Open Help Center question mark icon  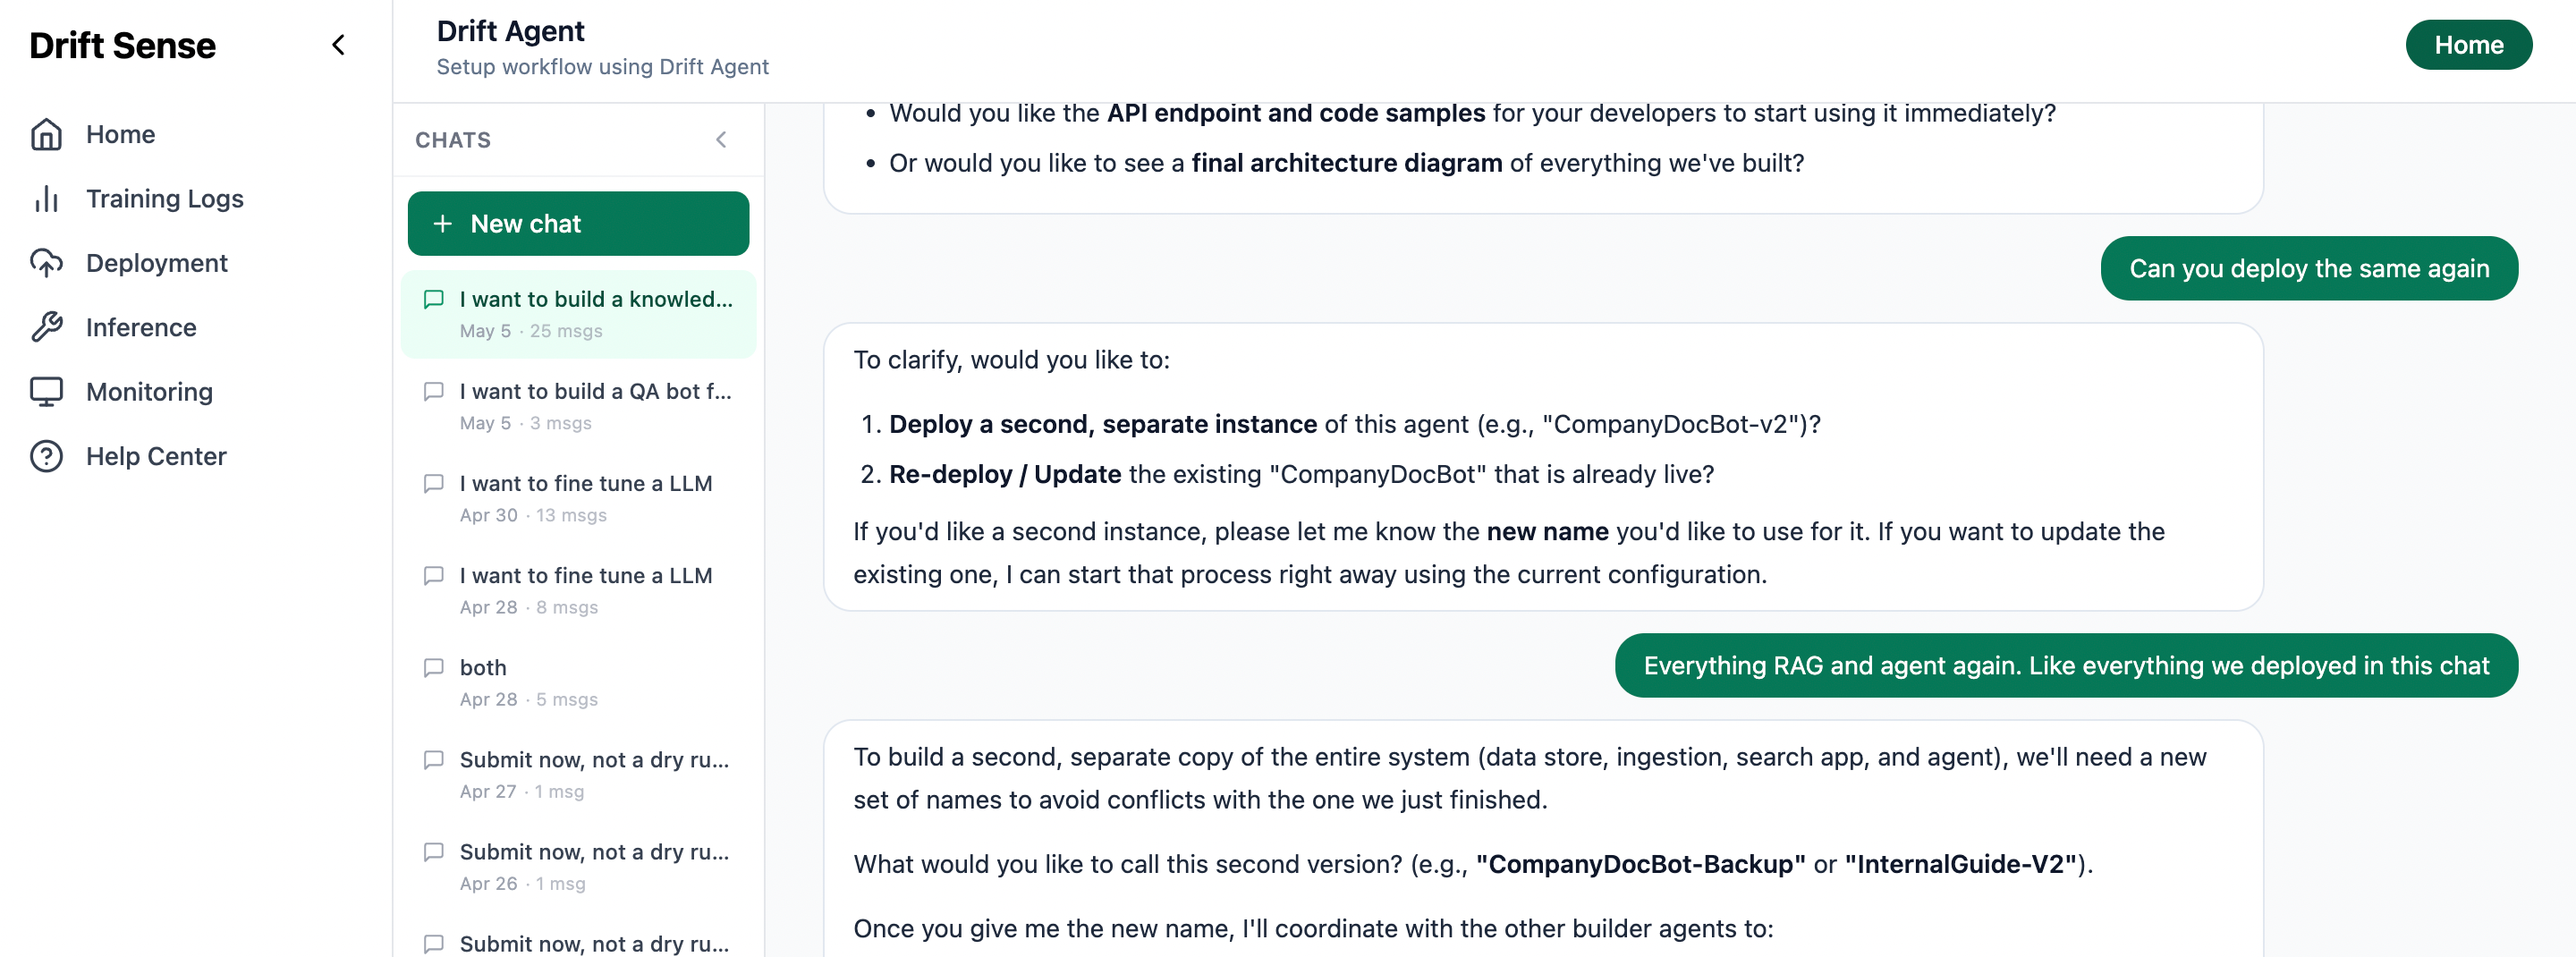(x=46, y=456)
